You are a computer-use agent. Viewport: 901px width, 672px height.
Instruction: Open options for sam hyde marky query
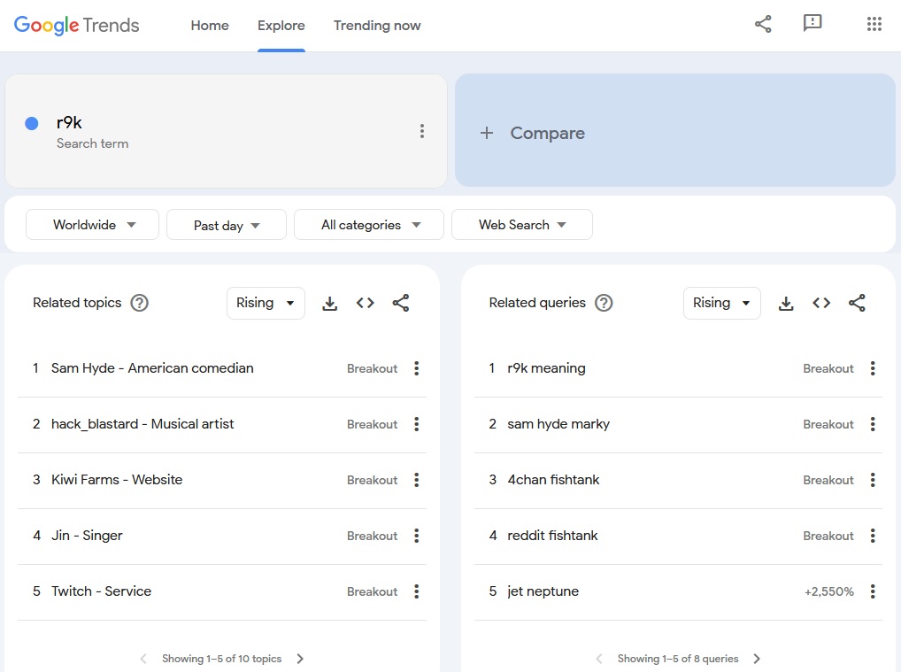(873, 424)
